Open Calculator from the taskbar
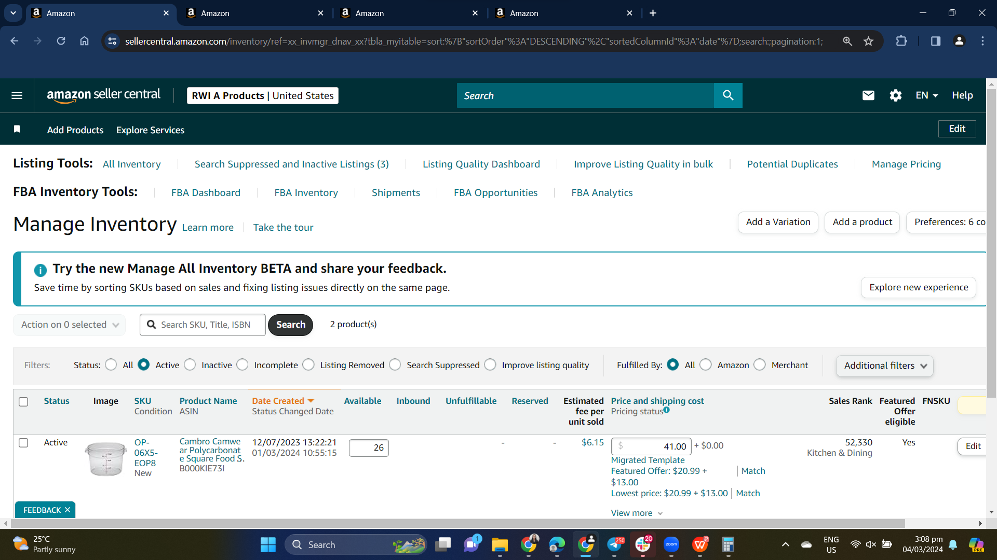This screenshot has height=560, width=997. click(728, 544)
